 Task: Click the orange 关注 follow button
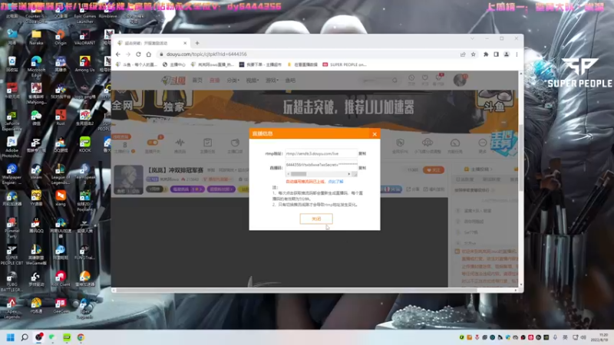coord(434,169)
